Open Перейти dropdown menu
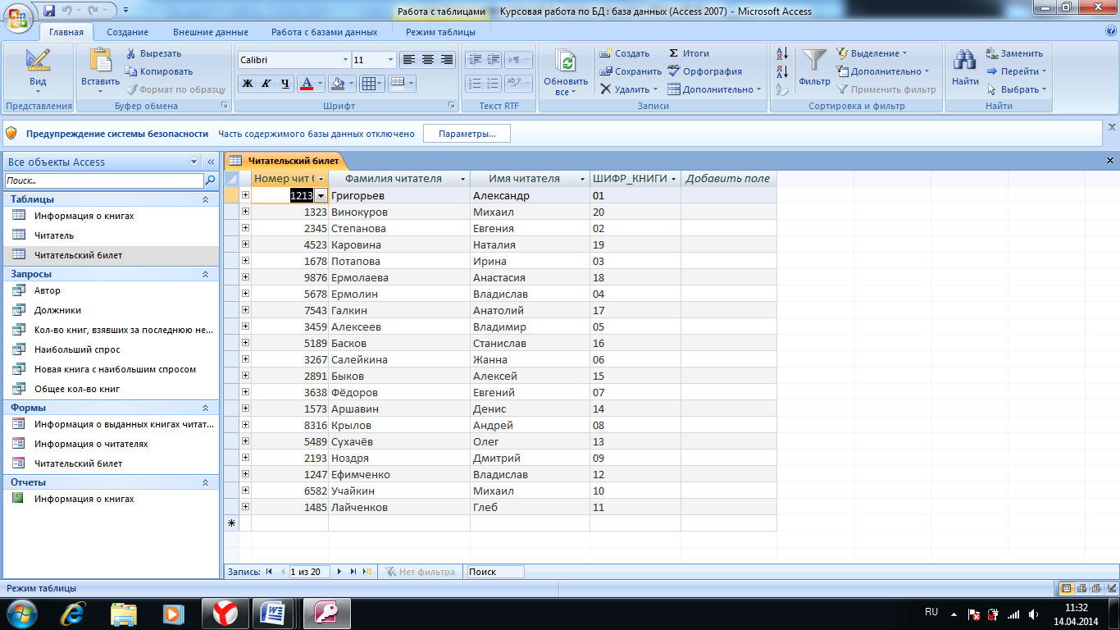1120x630 pixels. pyautogui.click(x=1016, y=71)
